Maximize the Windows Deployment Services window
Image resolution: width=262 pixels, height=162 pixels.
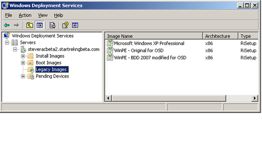(x=247, y=5)
